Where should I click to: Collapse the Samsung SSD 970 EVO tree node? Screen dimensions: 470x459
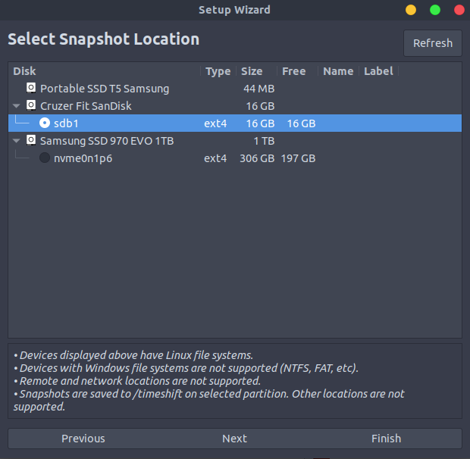pyautogui.click(x=17, y=141)
